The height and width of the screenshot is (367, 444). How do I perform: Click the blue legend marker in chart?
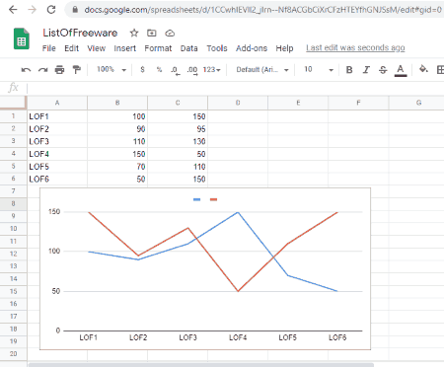[196, 199]
